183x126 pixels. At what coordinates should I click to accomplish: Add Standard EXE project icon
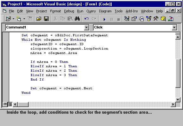click(x=8, y=19)
